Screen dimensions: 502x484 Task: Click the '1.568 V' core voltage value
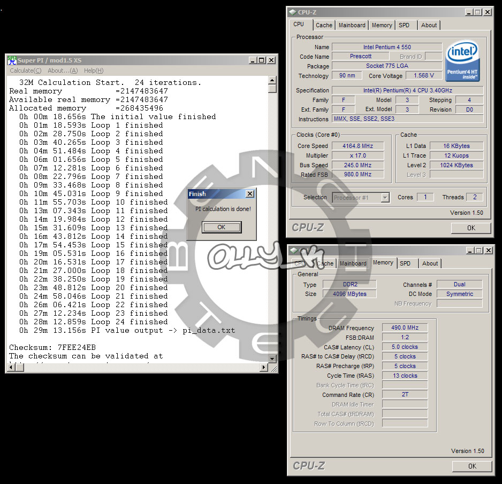point(423,75)
